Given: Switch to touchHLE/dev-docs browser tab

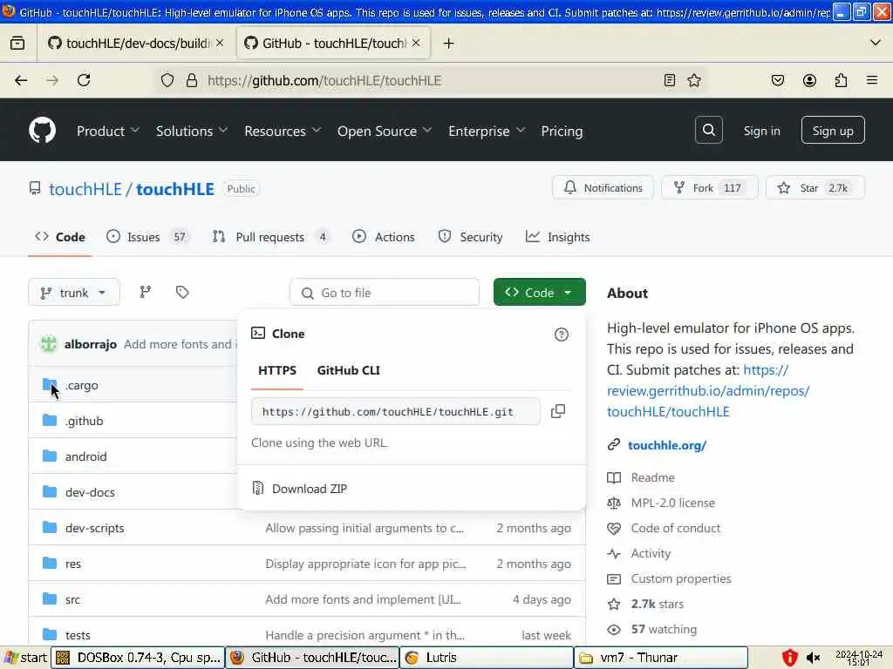Looking at the screenshot, I should coord(135,44).
